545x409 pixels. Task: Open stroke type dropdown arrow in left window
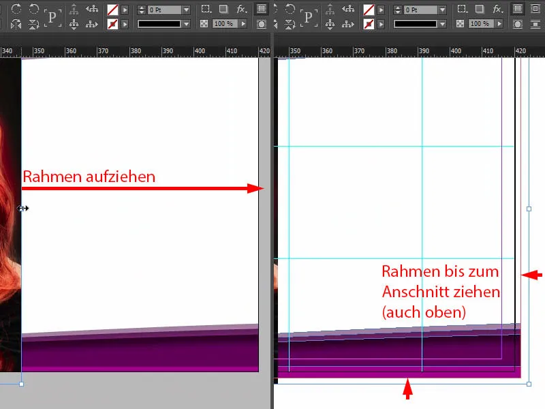(186, 24)
